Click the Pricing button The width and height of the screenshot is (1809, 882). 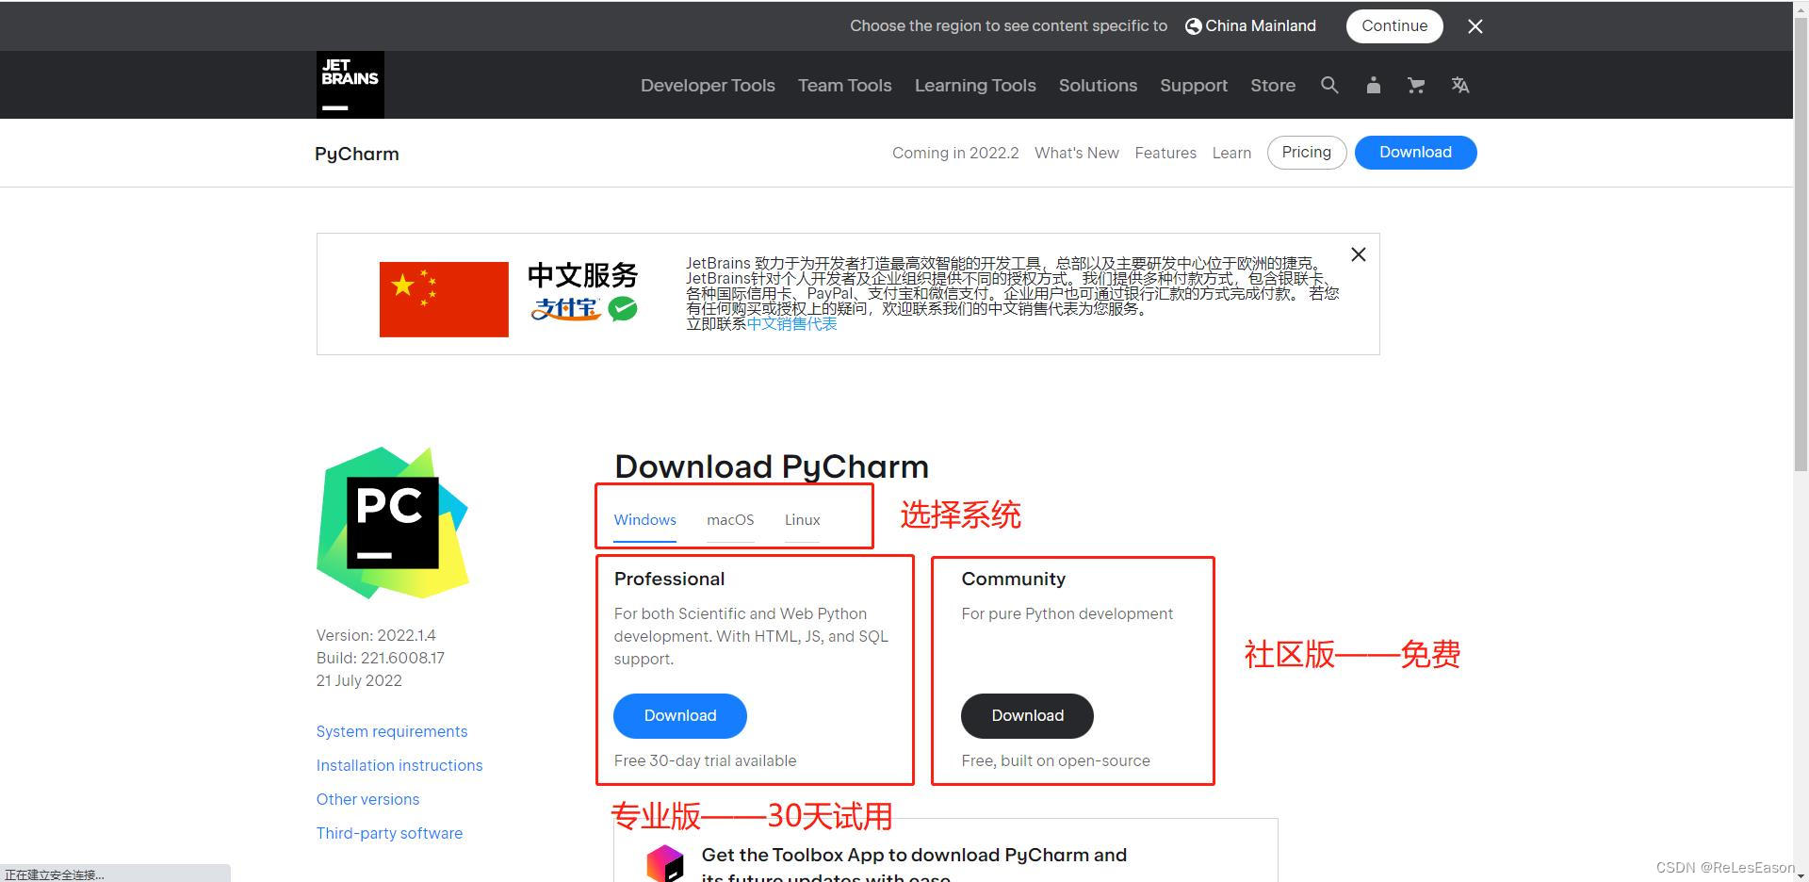pyautogui.click(x=1307, y=153)
